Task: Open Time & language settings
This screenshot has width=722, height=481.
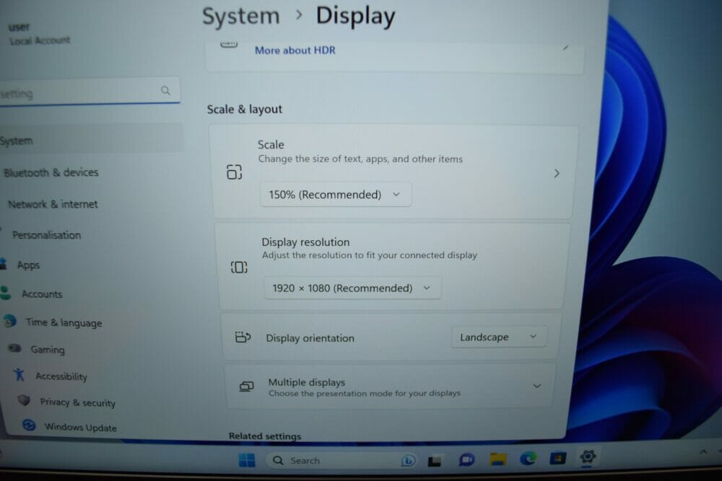Action: pyautogui.click(x=64, y=322)
